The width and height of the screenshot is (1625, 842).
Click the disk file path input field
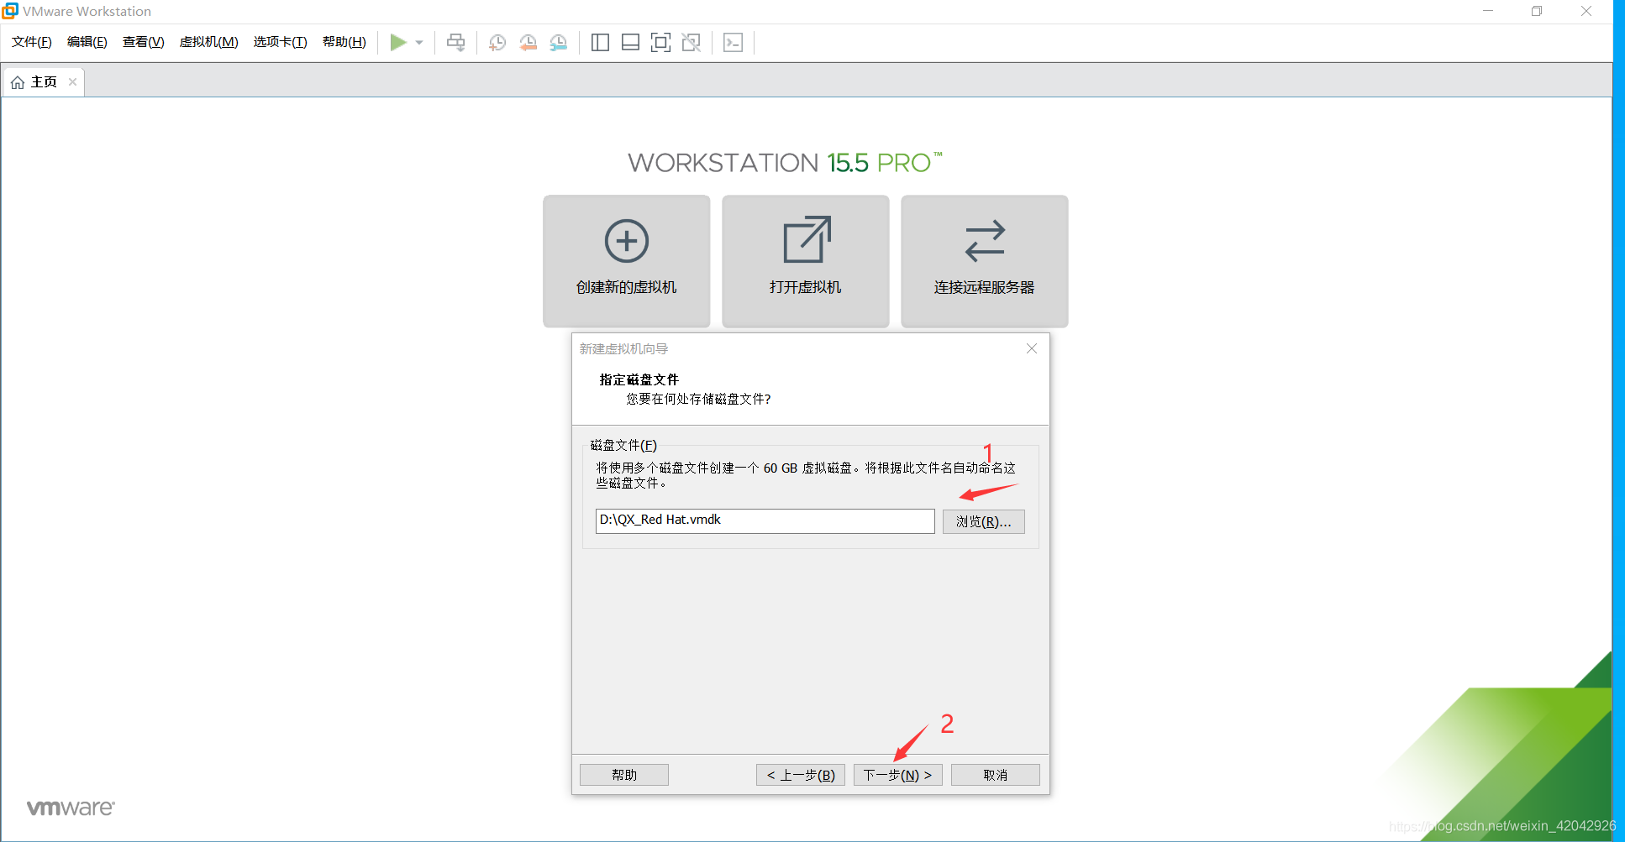765,521
